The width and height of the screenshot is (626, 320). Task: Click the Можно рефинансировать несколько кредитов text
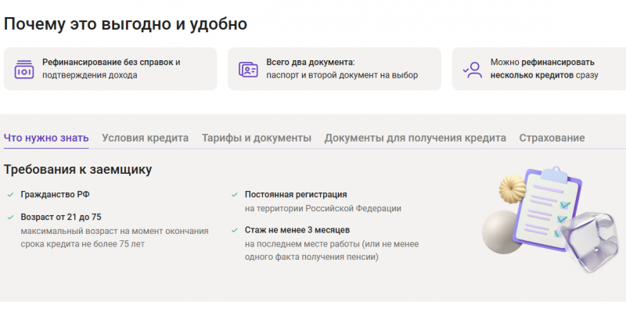coord(544,69)
